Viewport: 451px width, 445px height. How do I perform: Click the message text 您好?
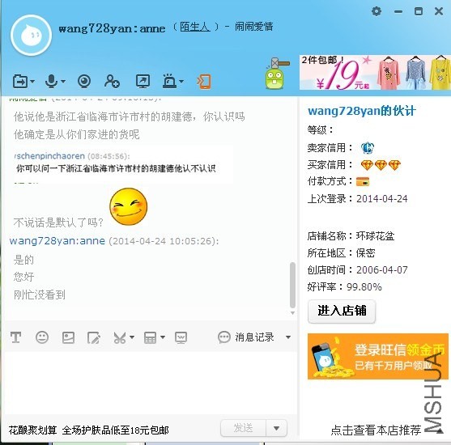tap(23, 277)
